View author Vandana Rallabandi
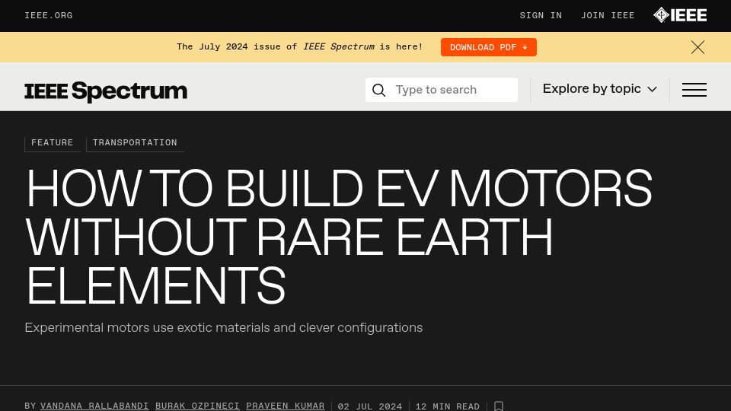Screen dimensions: 731x411 click(94, 406)
